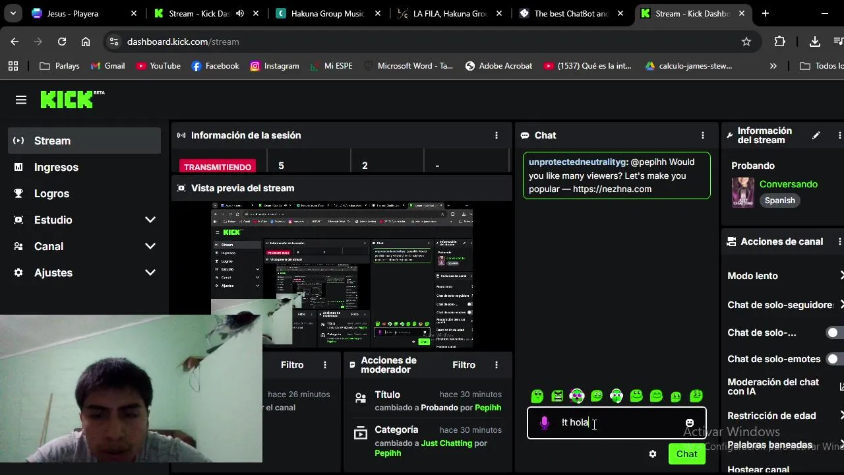Open browser extensions puzzle icon
Viewport: 844px width, 475px height.
tap(779, 42)
